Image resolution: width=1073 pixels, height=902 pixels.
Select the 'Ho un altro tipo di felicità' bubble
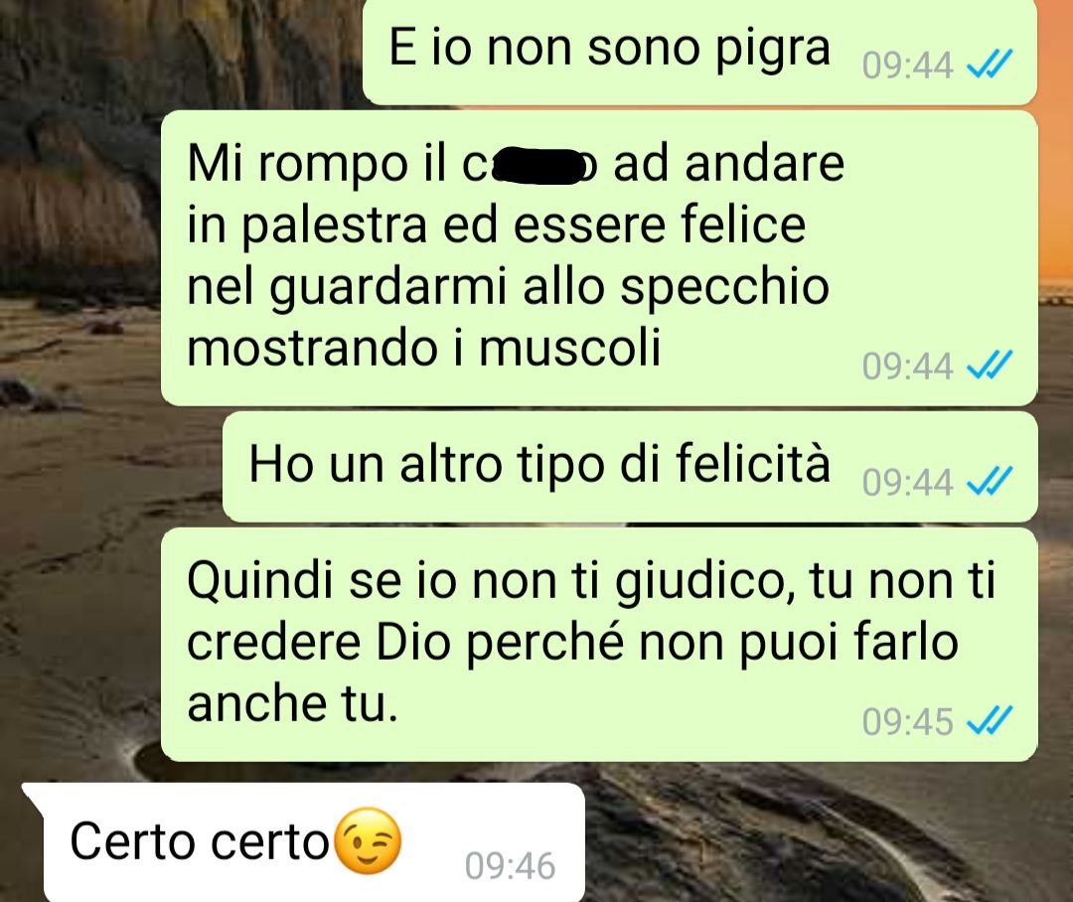click(630, 467)
